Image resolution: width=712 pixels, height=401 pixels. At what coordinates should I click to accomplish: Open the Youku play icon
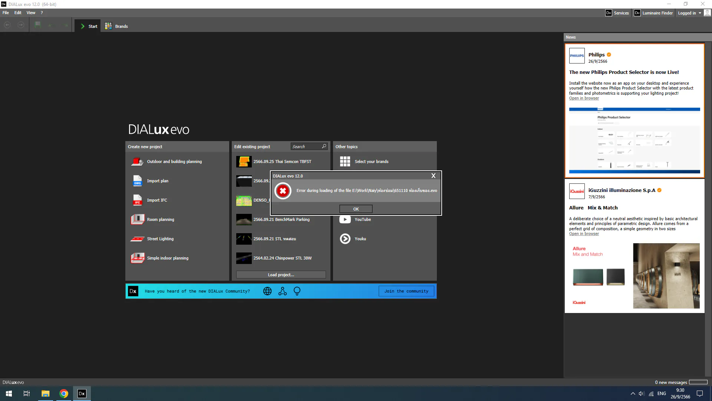pos(345,239)
